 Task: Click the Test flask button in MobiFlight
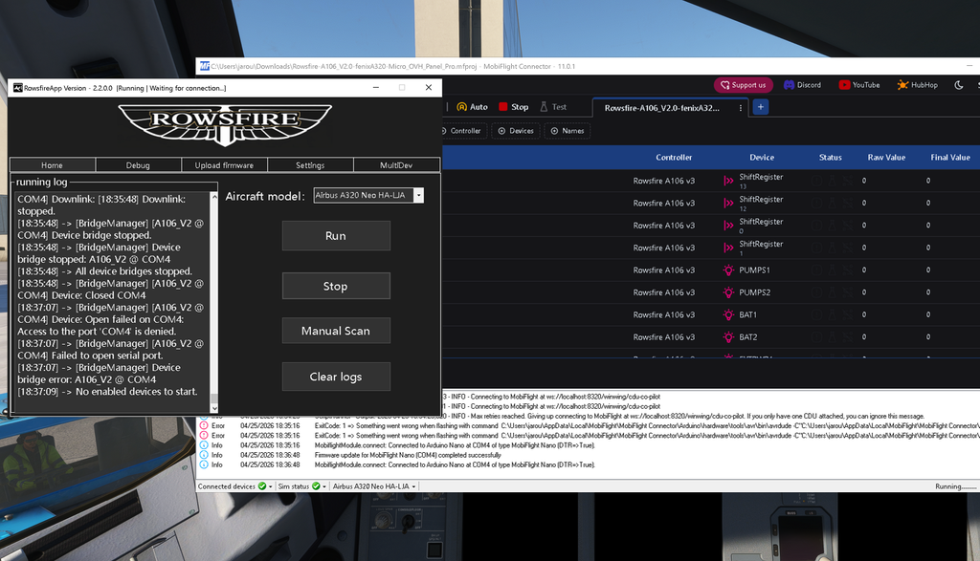[x=553, y=107]
